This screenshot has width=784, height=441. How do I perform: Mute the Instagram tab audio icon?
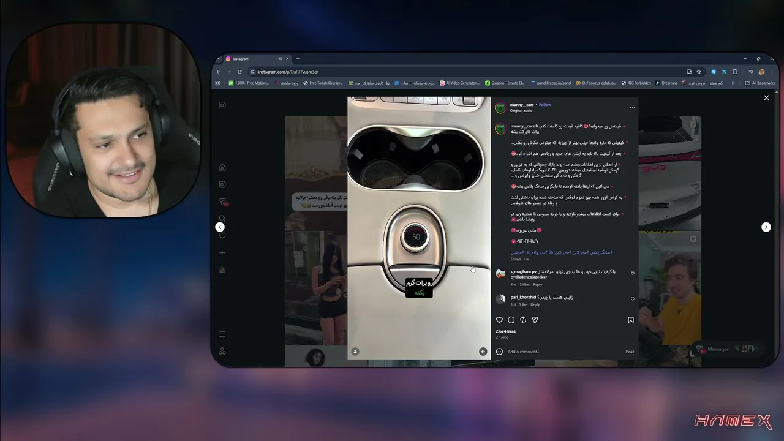[x=280, y=59]
